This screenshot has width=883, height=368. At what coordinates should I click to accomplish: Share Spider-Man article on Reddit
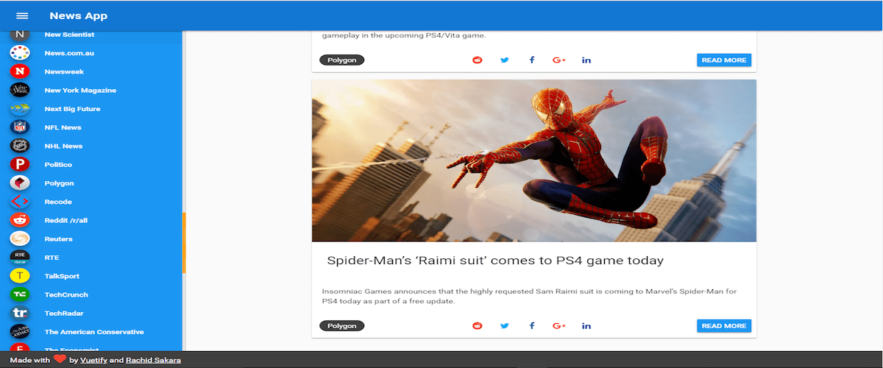tap(477, 325)
